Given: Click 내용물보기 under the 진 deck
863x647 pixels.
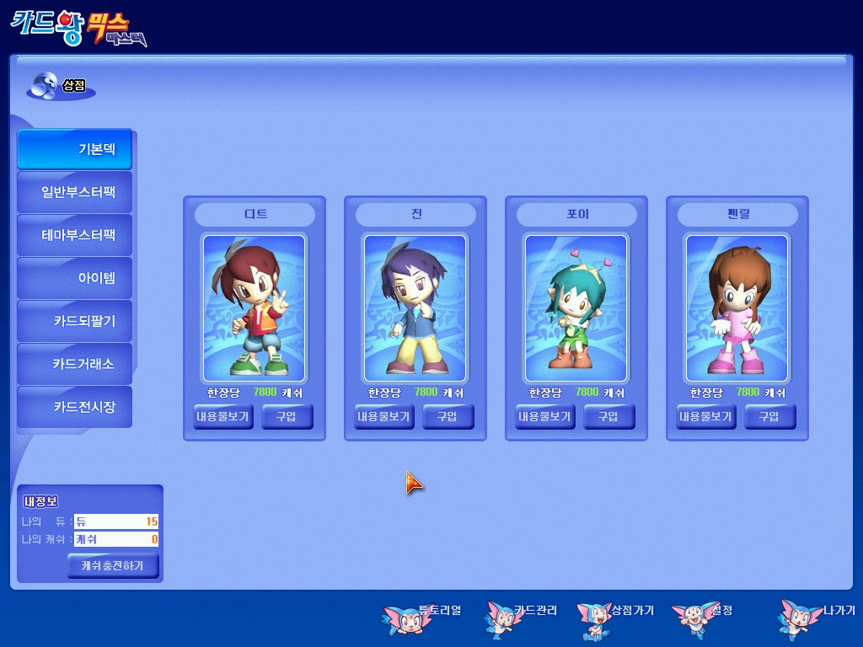Looking at the screenshot, I should pyautogui.click(x=384, y=416).
